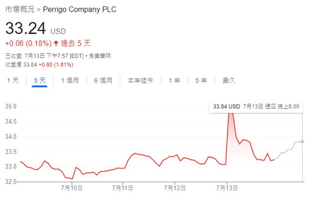Switch to the 5 年 tab

(x=201, y=81)
